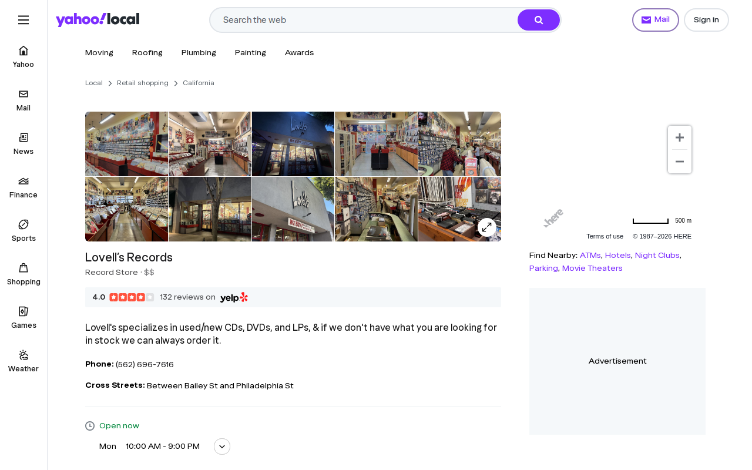Image resolution: width=752 pixels, height=470 pixels.
Task: Click the four-star rating icons
Action: (x=132, y=297)
